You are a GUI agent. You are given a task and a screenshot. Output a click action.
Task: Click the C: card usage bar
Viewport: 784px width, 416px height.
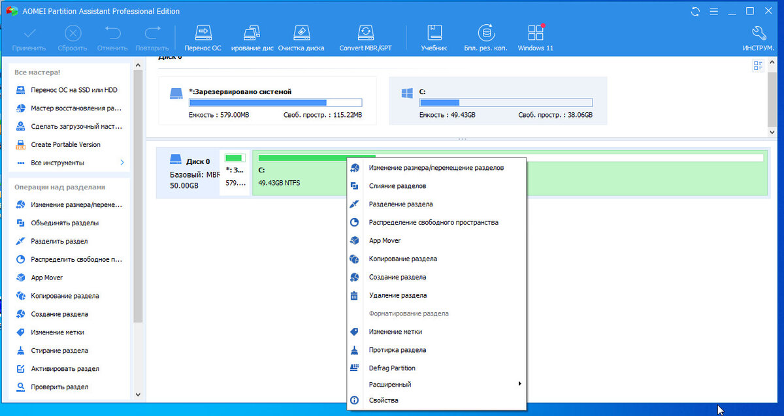(506, 103)
